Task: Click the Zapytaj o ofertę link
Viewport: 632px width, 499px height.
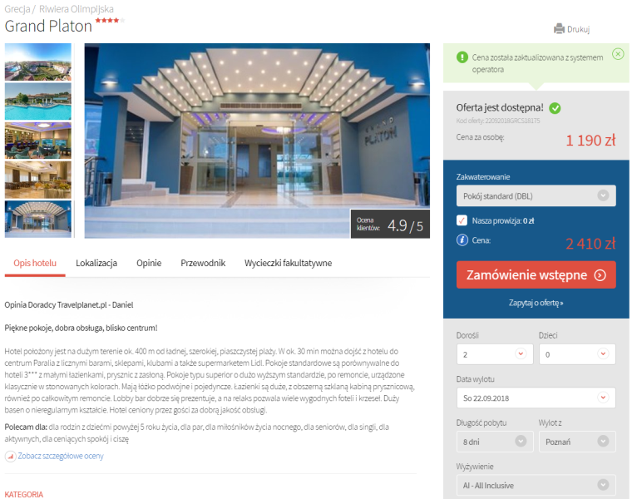Action: click(x=536, y=303)
